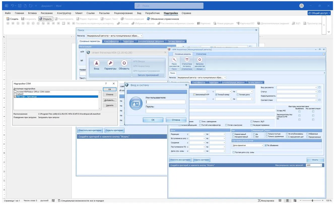
Task: Open the Разработчик ribbon tab
Action: tap(152, 13)
